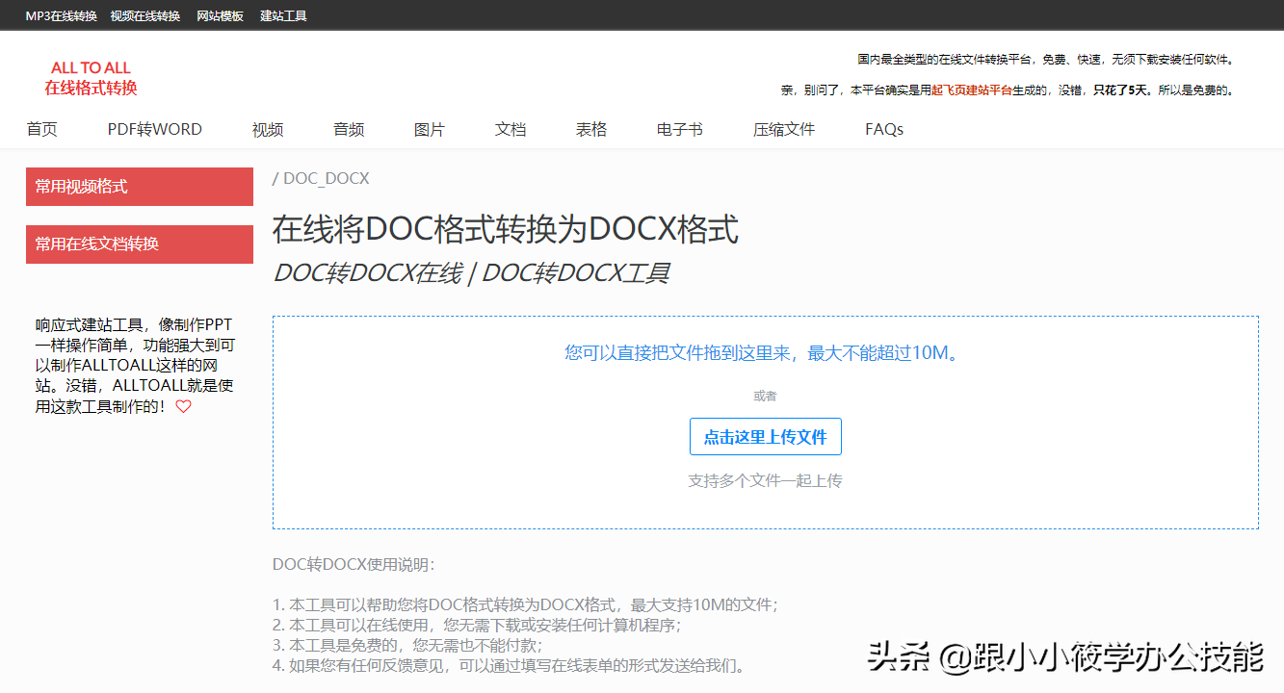The width and height of the screenshot is (1284, 693).
Task: Open 图片 navigation menu
Action: point(430,129)
